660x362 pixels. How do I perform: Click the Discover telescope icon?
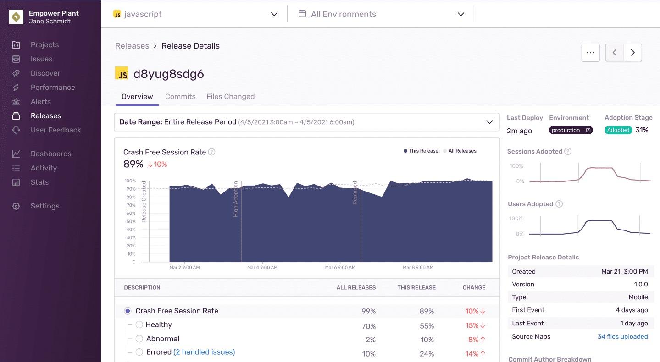pos(16,73)
